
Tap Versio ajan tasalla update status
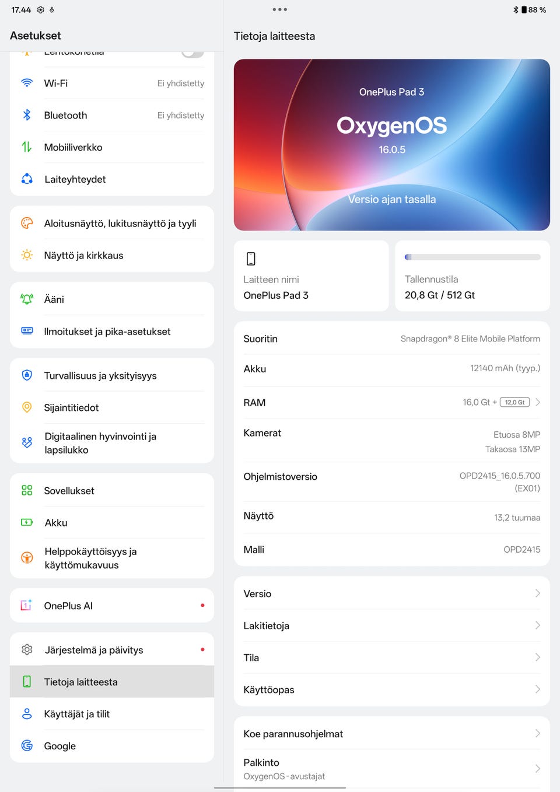click(x=392, y=199)
